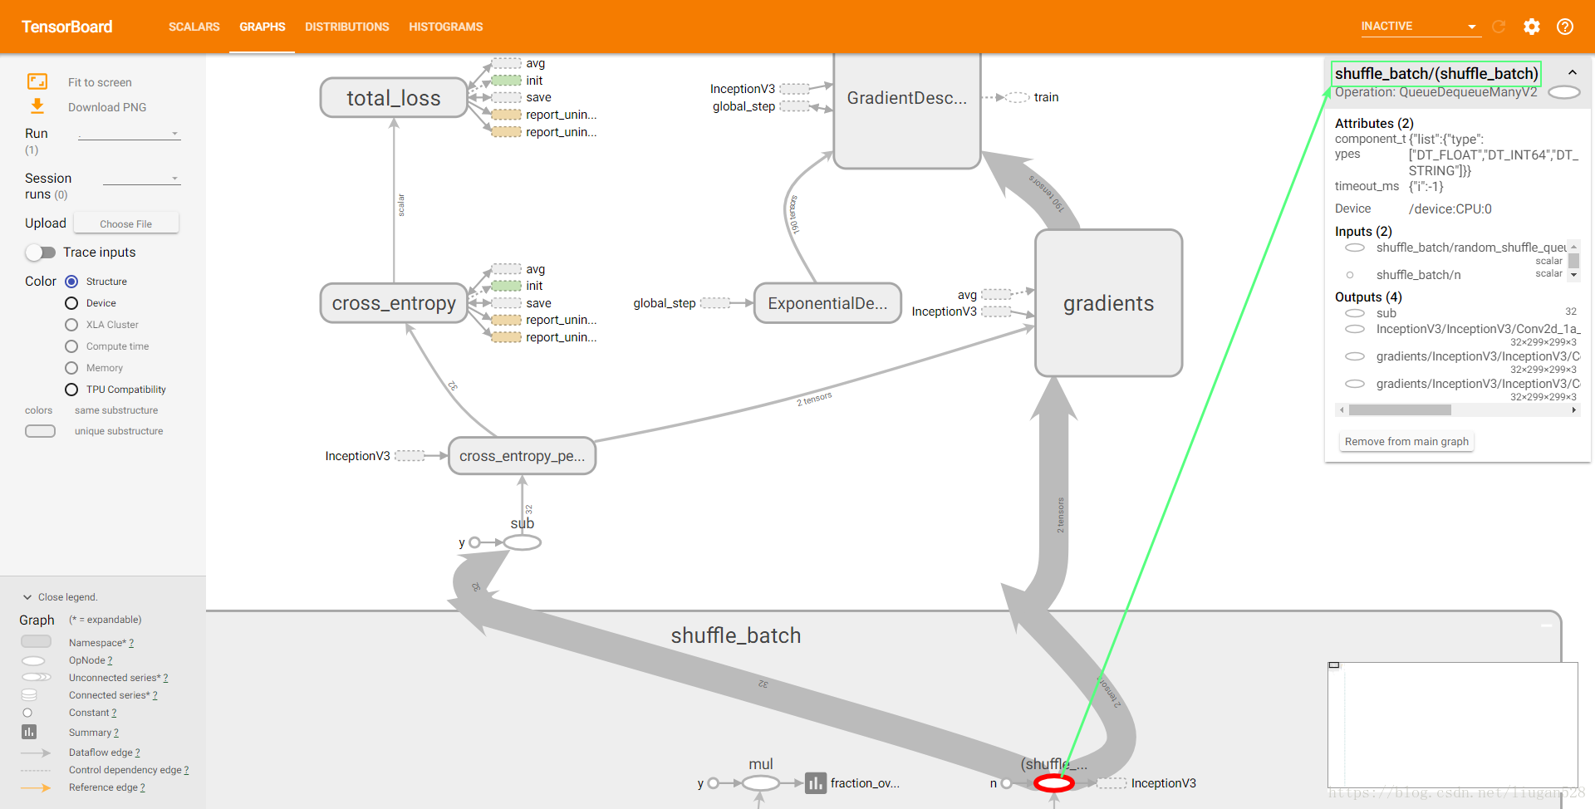Select the TPU Compatibility color option
The height and width of the screenshot is (809, 1595).
coord(71,390)
